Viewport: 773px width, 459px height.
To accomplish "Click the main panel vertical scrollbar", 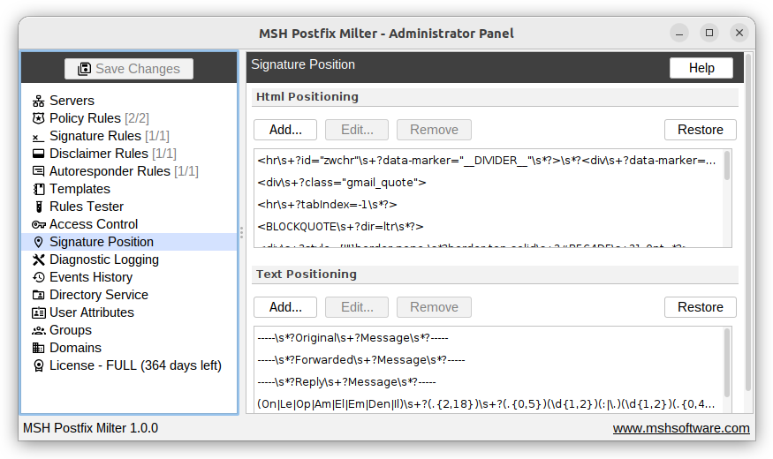I will tap(748, 222).
